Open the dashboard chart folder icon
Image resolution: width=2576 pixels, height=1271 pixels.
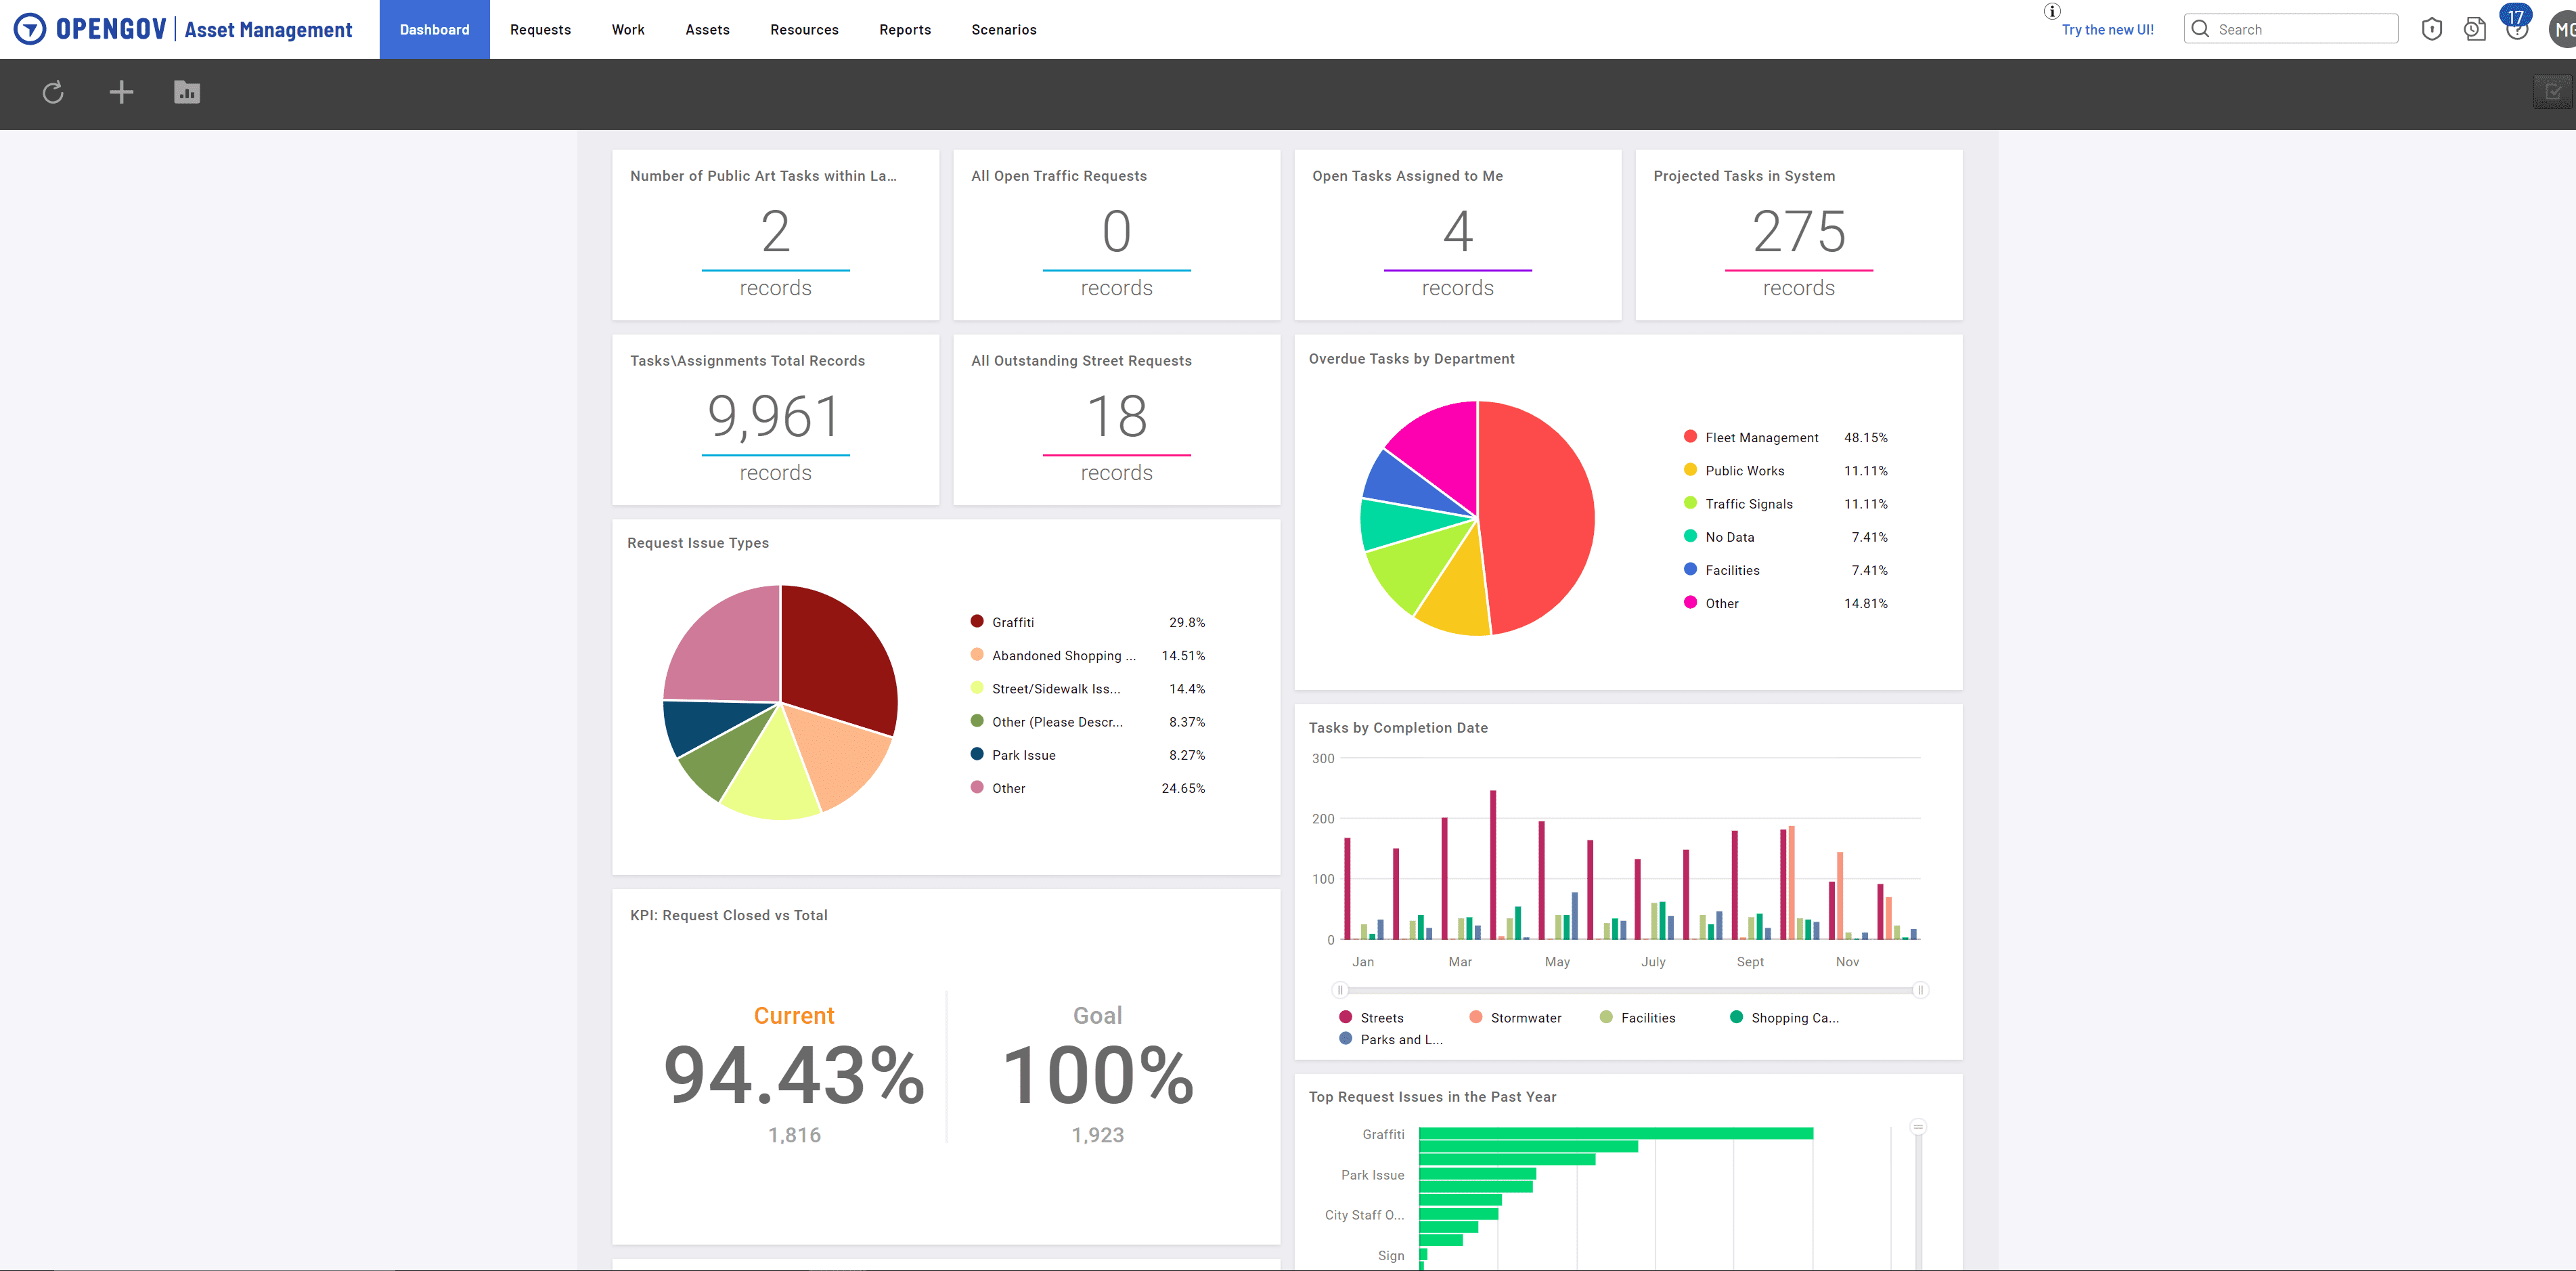[187, 92]
